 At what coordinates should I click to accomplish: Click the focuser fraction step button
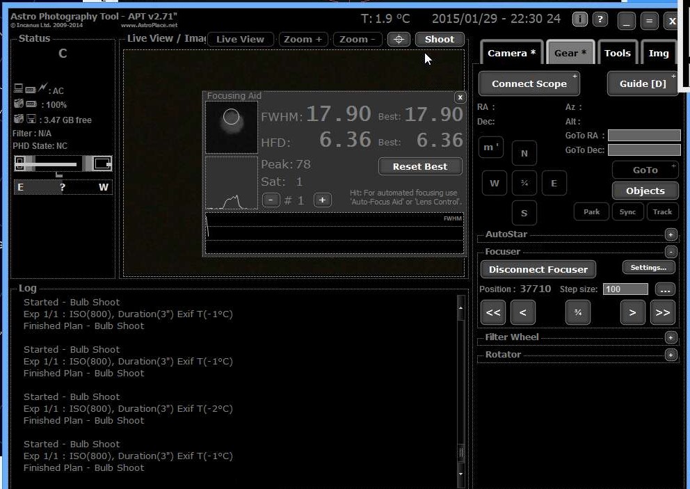[578, 312]
